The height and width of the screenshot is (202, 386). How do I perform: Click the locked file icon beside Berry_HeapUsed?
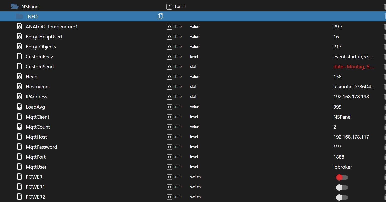coord(19,36)
